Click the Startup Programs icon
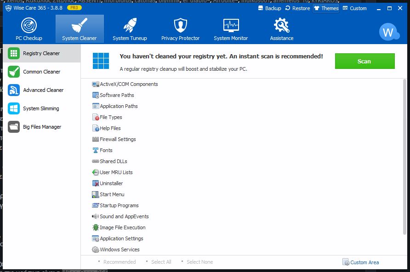Viewport: 410px width, 272px height. tap(96, 205)
